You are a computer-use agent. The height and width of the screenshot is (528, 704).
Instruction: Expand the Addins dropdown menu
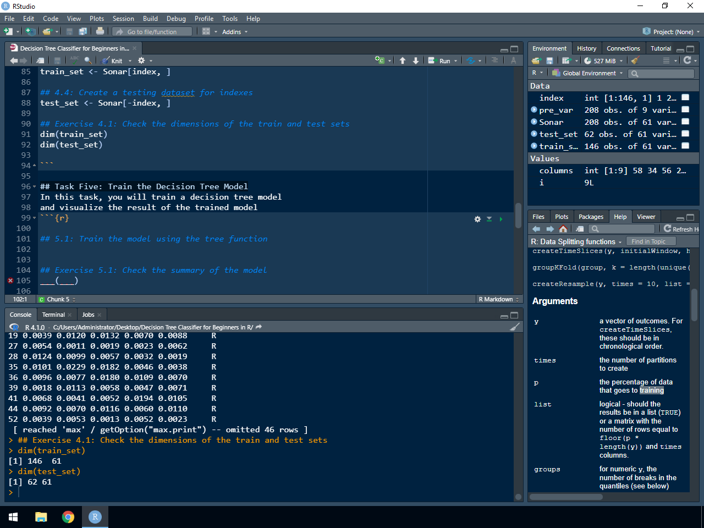[235, 32]
